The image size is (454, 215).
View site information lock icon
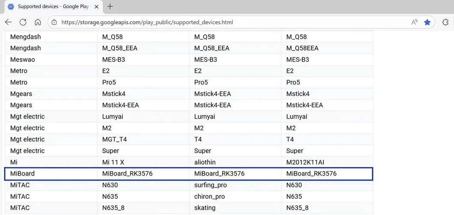[x=54, y=22]
